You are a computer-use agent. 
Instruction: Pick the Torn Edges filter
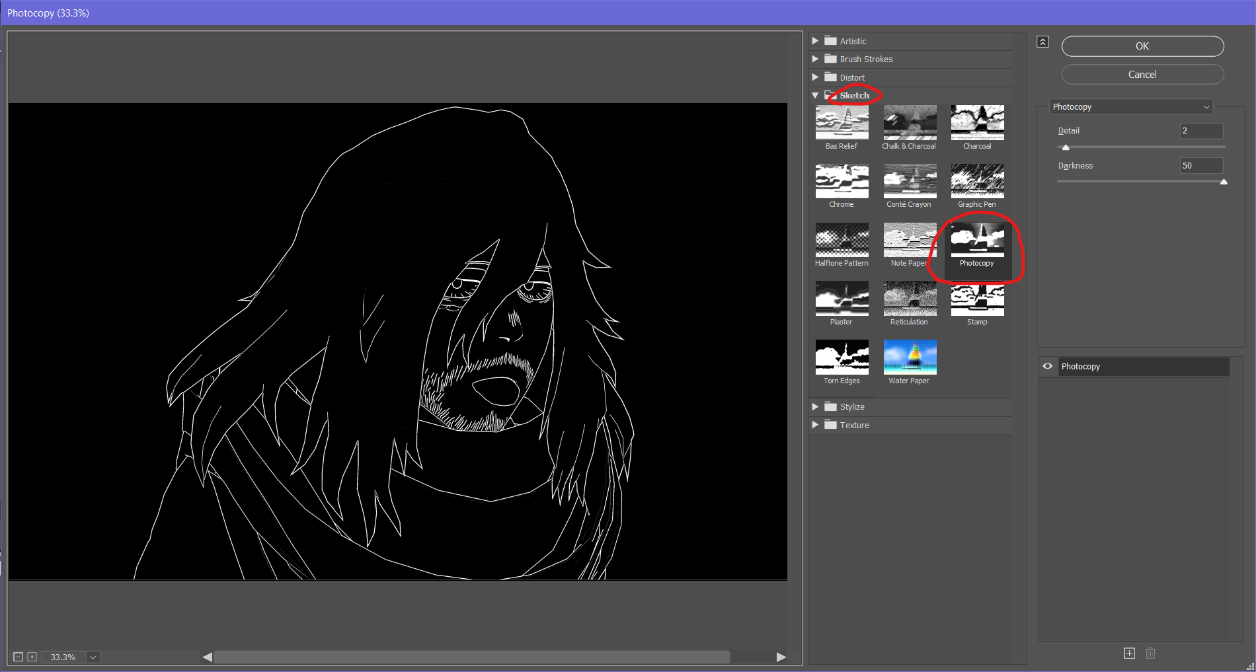coord(842,357)
